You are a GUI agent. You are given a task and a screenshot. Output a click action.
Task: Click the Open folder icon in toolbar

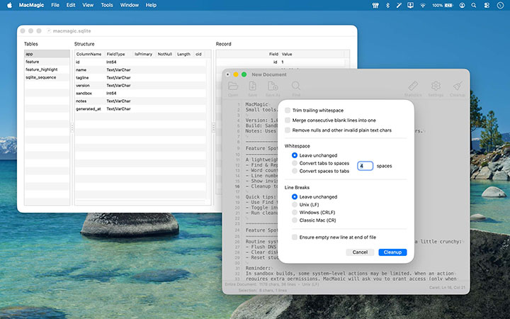click(233, 86)
